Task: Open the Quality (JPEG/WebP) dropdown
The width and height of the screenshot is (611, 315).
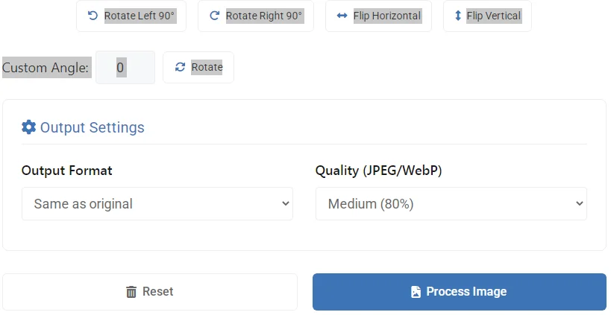Action: [x=451, y=204]
